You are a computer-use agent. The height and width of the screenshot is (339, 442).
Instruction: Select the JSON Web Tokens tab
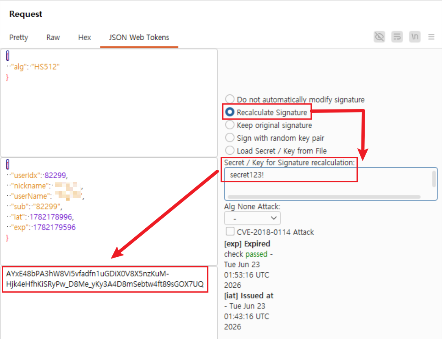pyautogui.click(x=139, y=37)
